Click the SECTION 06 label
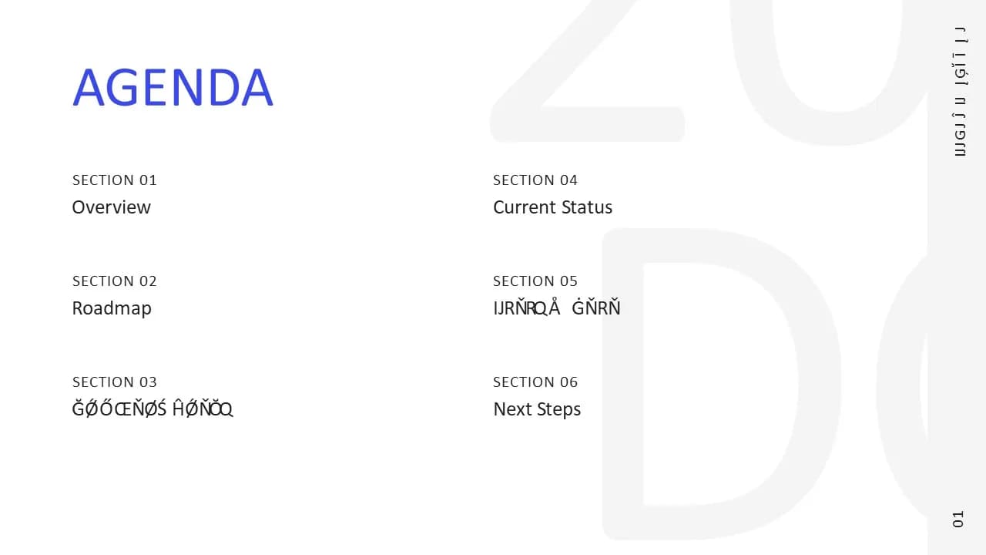This screenshot has height=555, width=986. (535, 382)
